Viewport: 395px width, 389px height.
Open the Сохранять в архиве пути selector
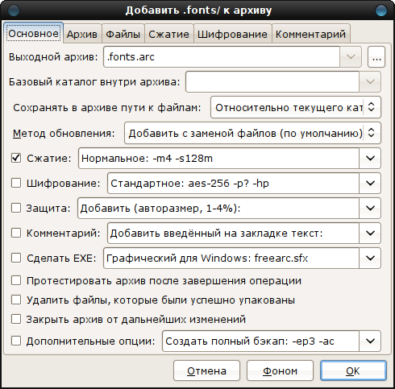(296, 107)
